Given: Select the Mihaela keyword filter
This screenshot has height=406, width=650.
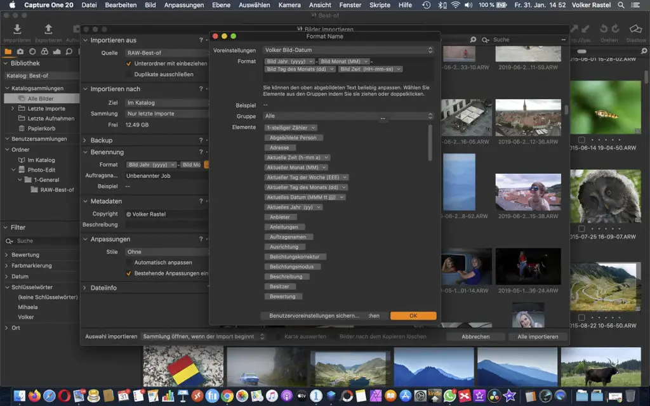Looking at the screenshot, I should tap(28, 308).
